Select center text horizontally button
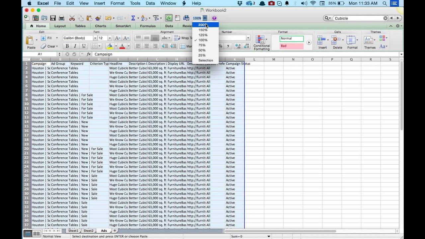The width and height of the screenshot is (425, 239). point(146,46)
